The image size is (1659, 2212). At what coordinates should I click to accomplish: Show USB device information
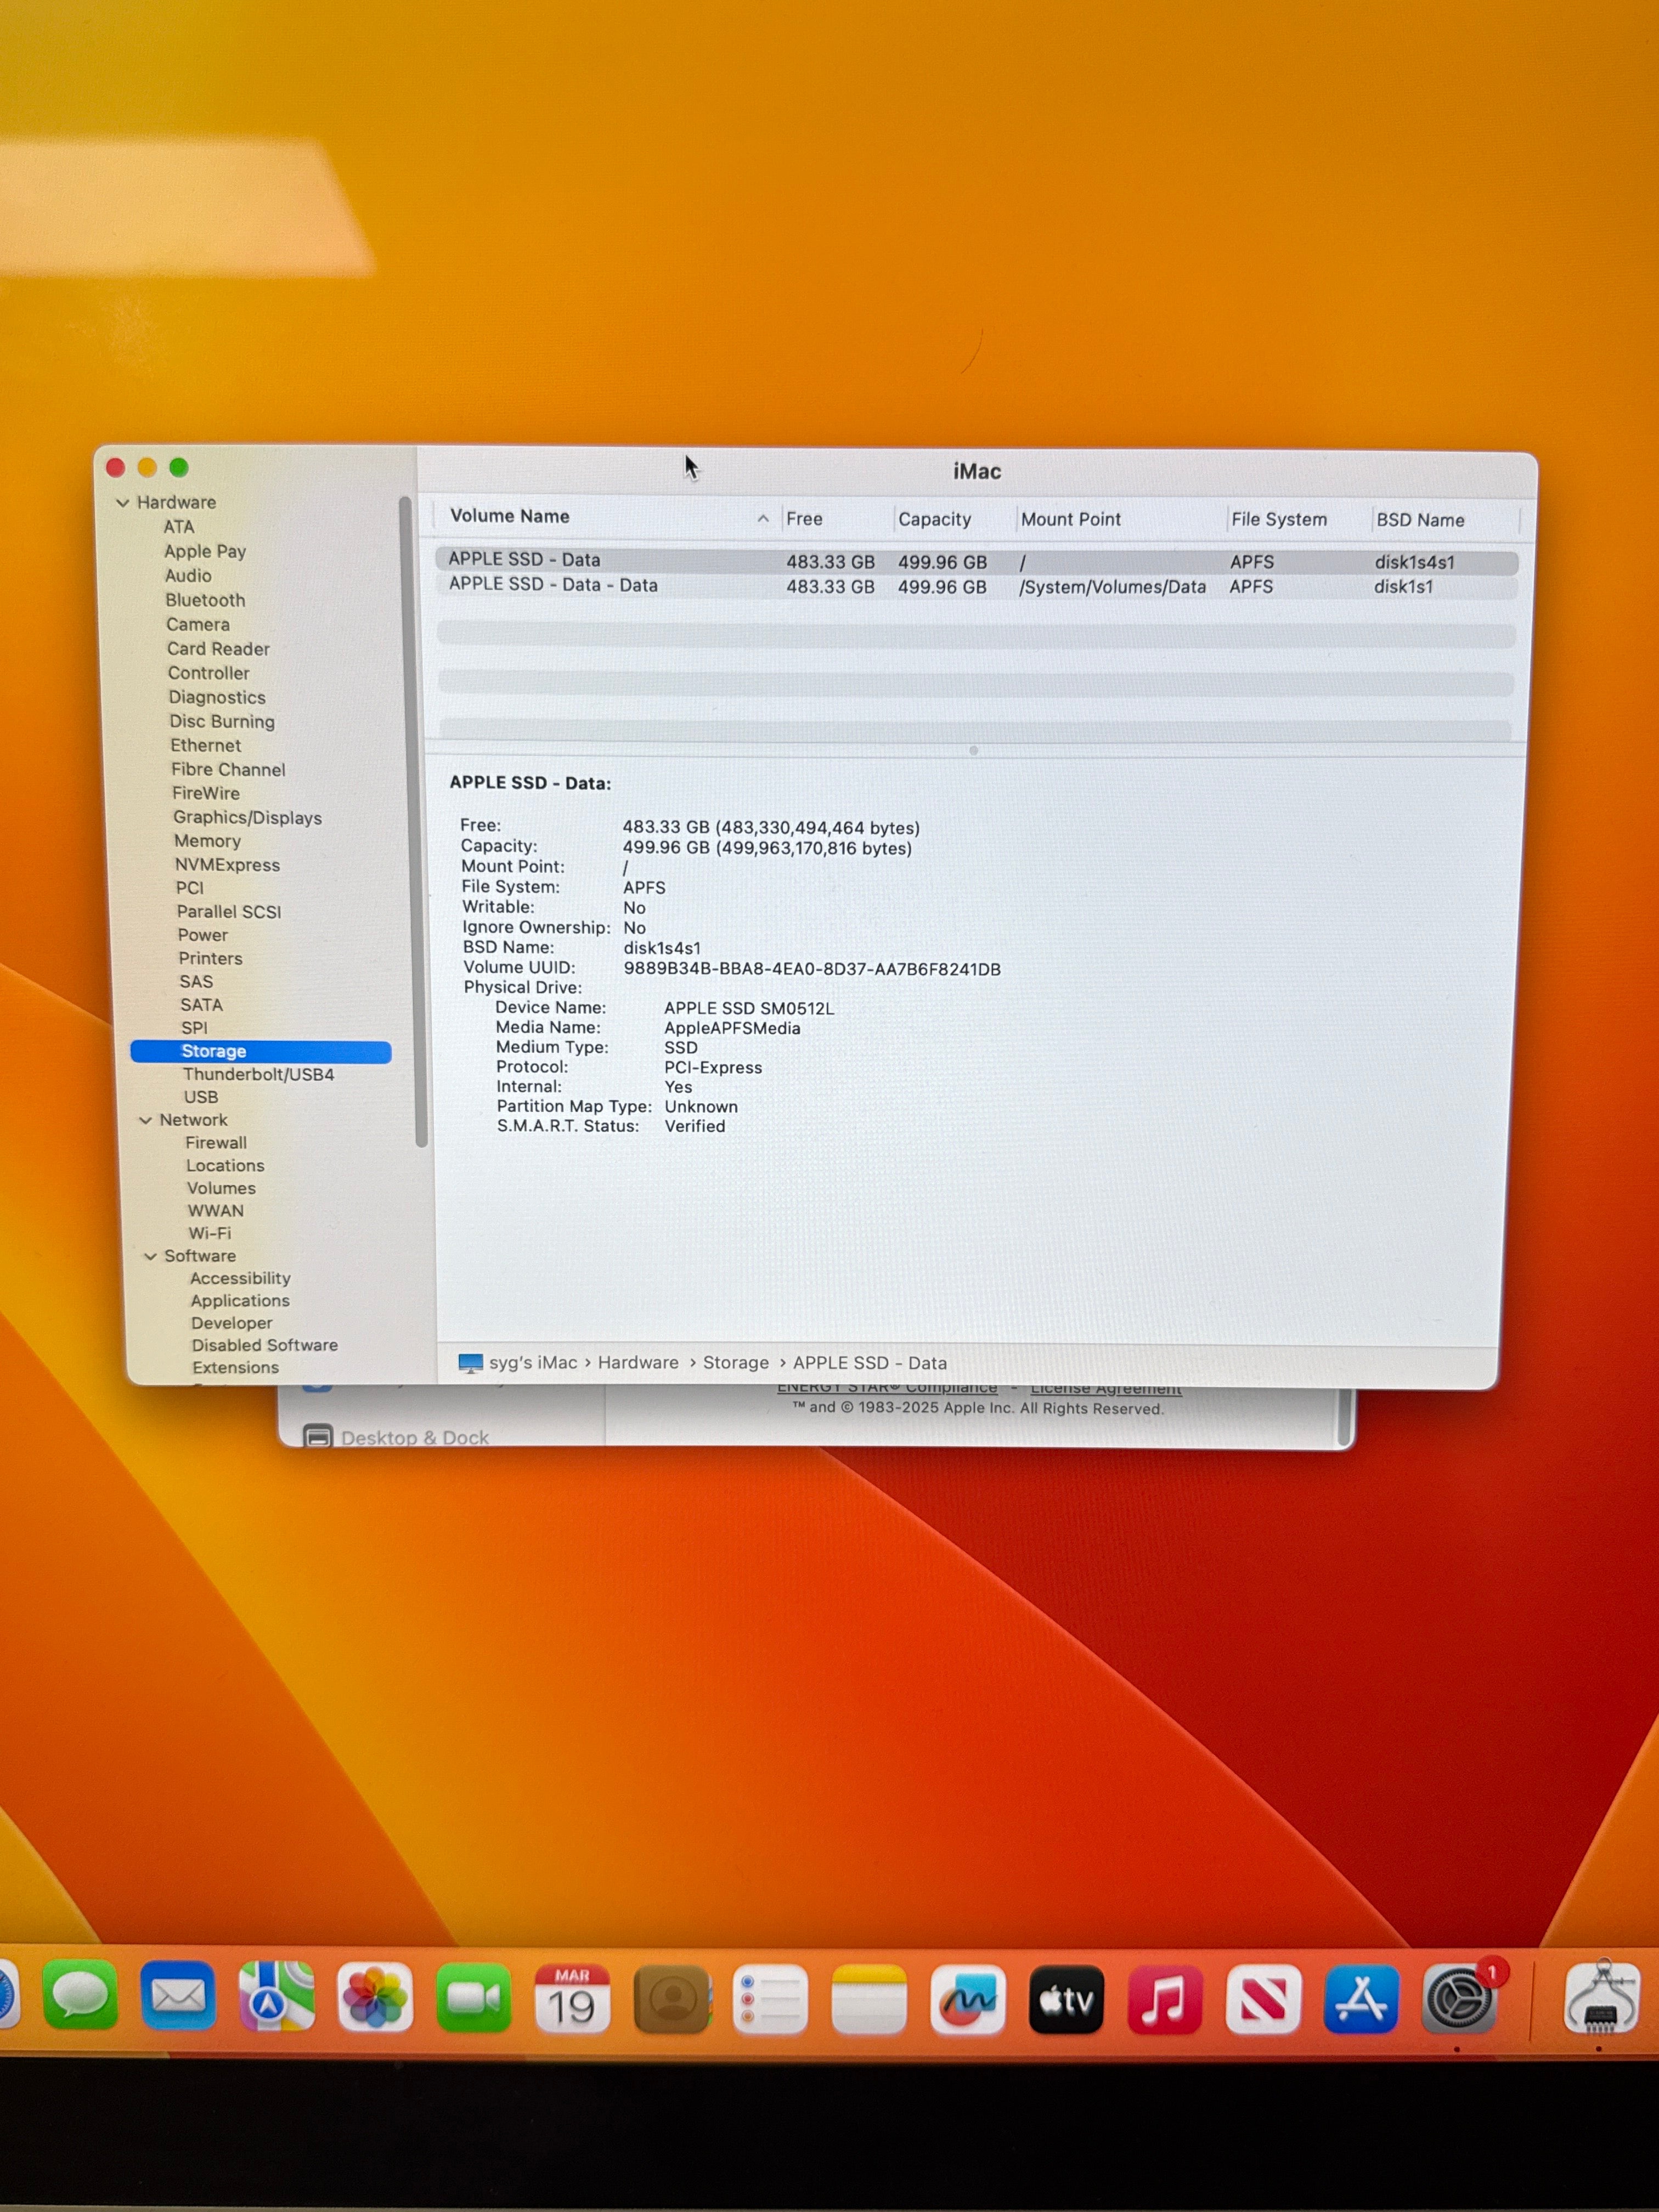(x=201, y=1098)
